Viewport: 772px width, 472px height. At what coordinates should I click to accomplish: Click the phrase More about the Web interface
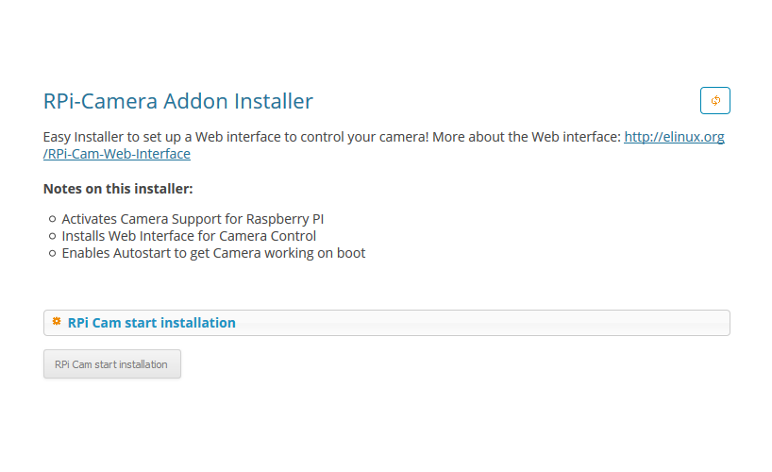527,137
